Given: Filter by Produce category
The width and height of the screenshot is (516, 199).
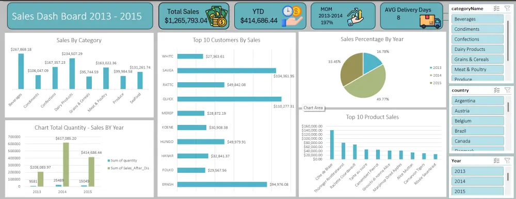Looking at the screenshot, I should tap(477, 78).
